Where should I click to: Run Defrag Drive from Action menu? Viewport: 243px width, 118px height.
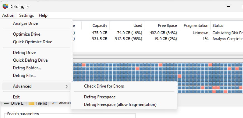(24, 52)
